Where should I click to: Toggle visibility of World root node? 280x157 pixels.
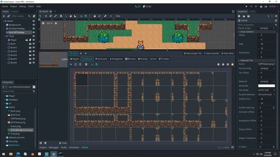pyautogui.click(x=34, y=21)
